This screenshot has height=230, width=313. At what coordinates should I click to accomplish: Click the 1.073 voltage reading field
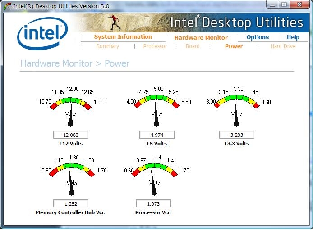pyautogui.click(x=153, y=204)
